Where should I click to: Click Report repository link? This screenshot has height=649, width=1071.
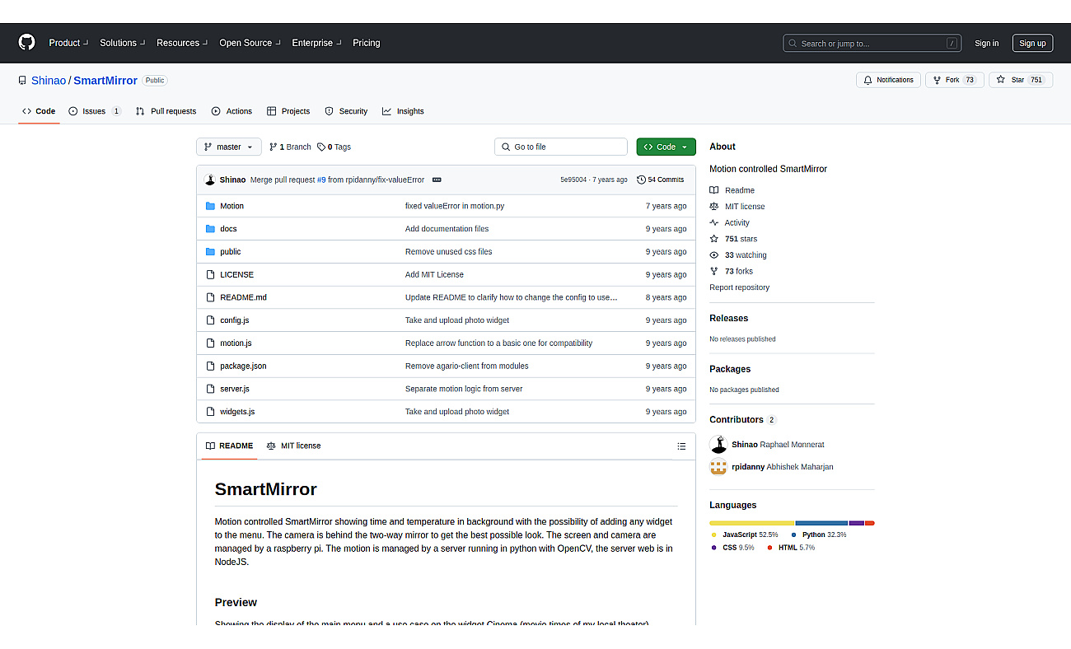point(739,287)
